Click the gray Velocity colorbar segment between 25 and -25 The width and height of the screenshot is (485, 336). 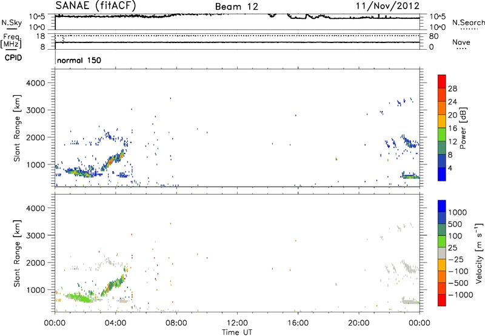(442, 253)
